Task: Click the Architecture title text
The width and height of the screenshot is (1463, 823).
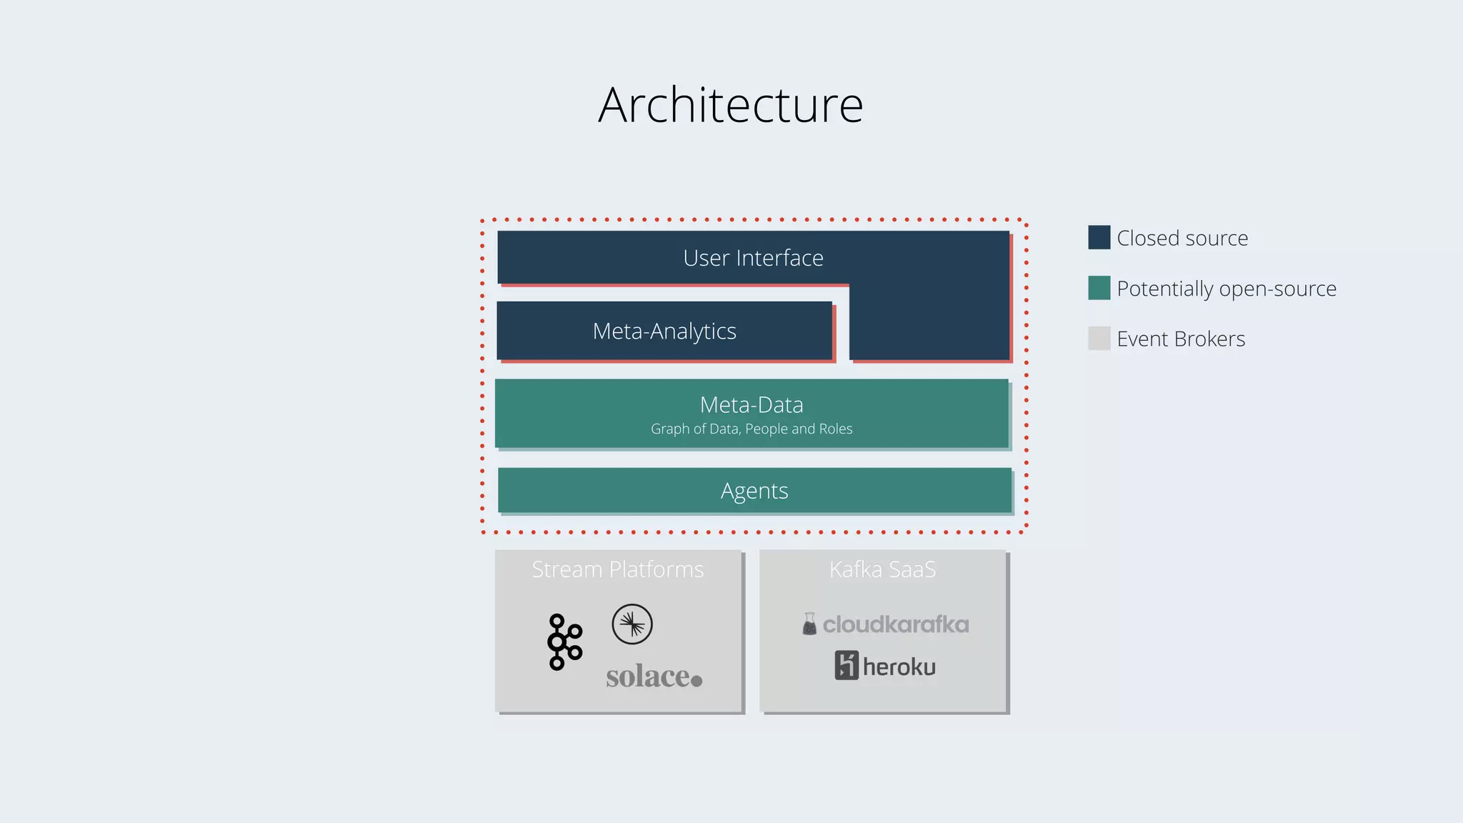Action: click(731, 105)
